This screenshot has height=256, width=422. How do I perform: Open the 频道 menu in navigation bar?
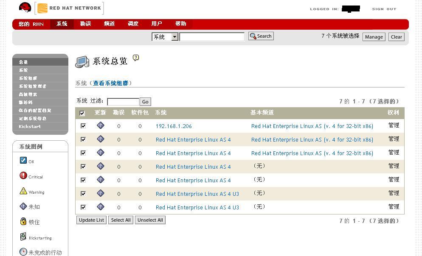109,24
